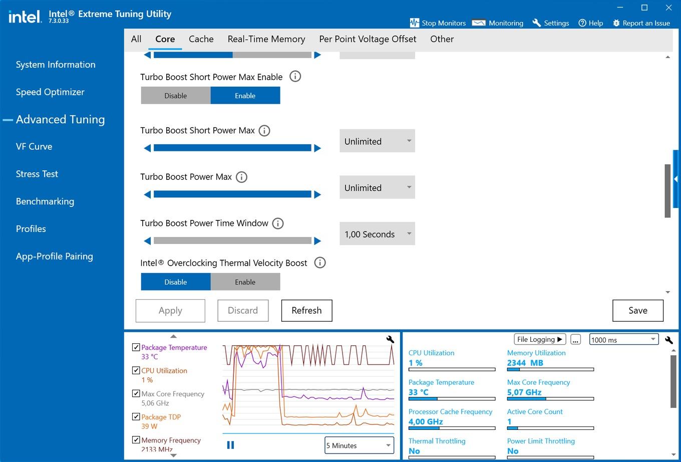Viewport: 681px width, 462px height.
Task: Click the Save button
Action: pos(638,311)
